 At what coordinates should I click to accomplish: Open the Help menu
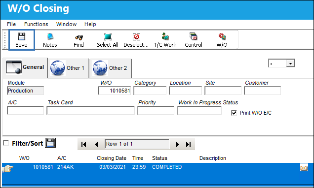pyautogui.click(x=90, y=24)
